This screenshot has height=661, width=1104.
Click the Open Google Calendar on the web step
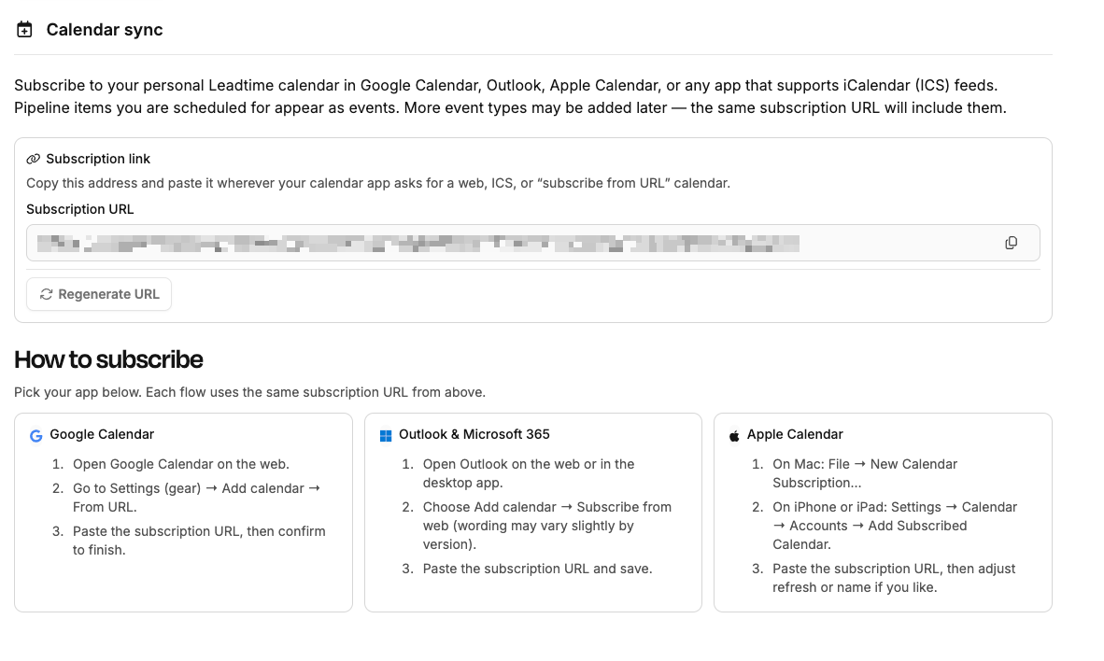[180, 464]
